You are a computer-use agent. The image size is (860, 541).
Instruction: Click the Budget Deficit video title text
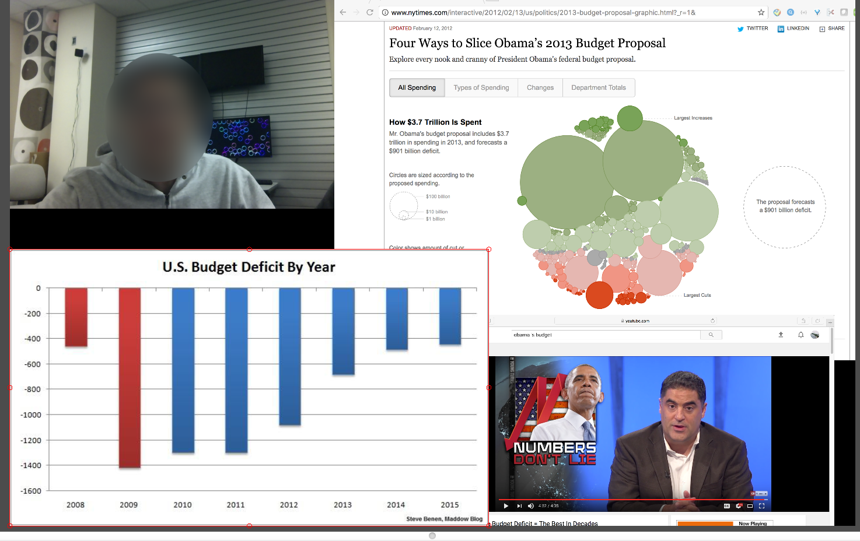coord(545,524)
